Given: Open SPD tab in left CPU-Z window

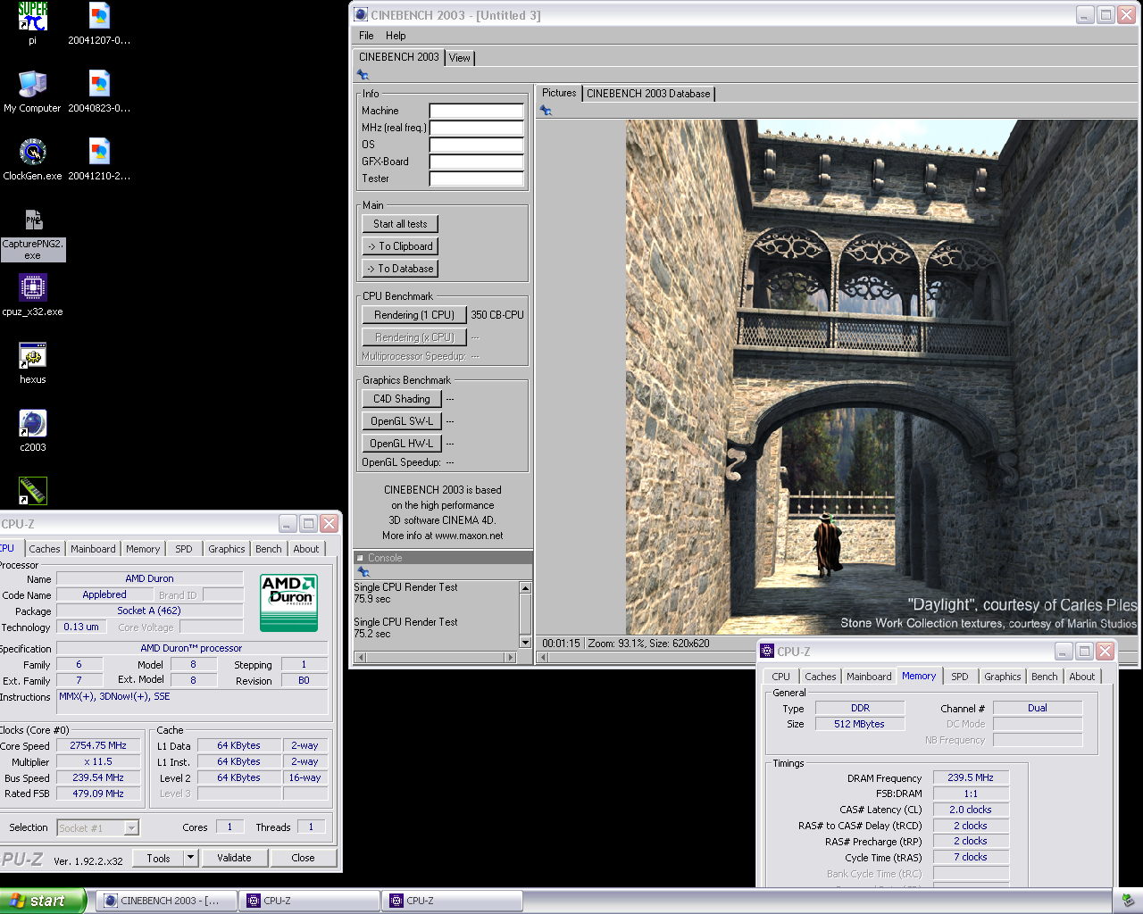Looking at the screenshot, I should (x=184, y=549).
